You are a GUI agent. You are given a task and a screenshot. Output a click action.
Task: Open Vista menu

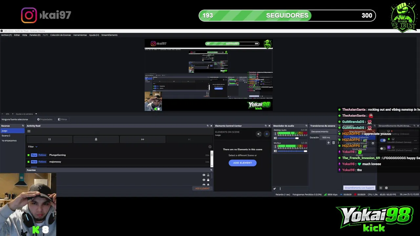pos(25,35)
